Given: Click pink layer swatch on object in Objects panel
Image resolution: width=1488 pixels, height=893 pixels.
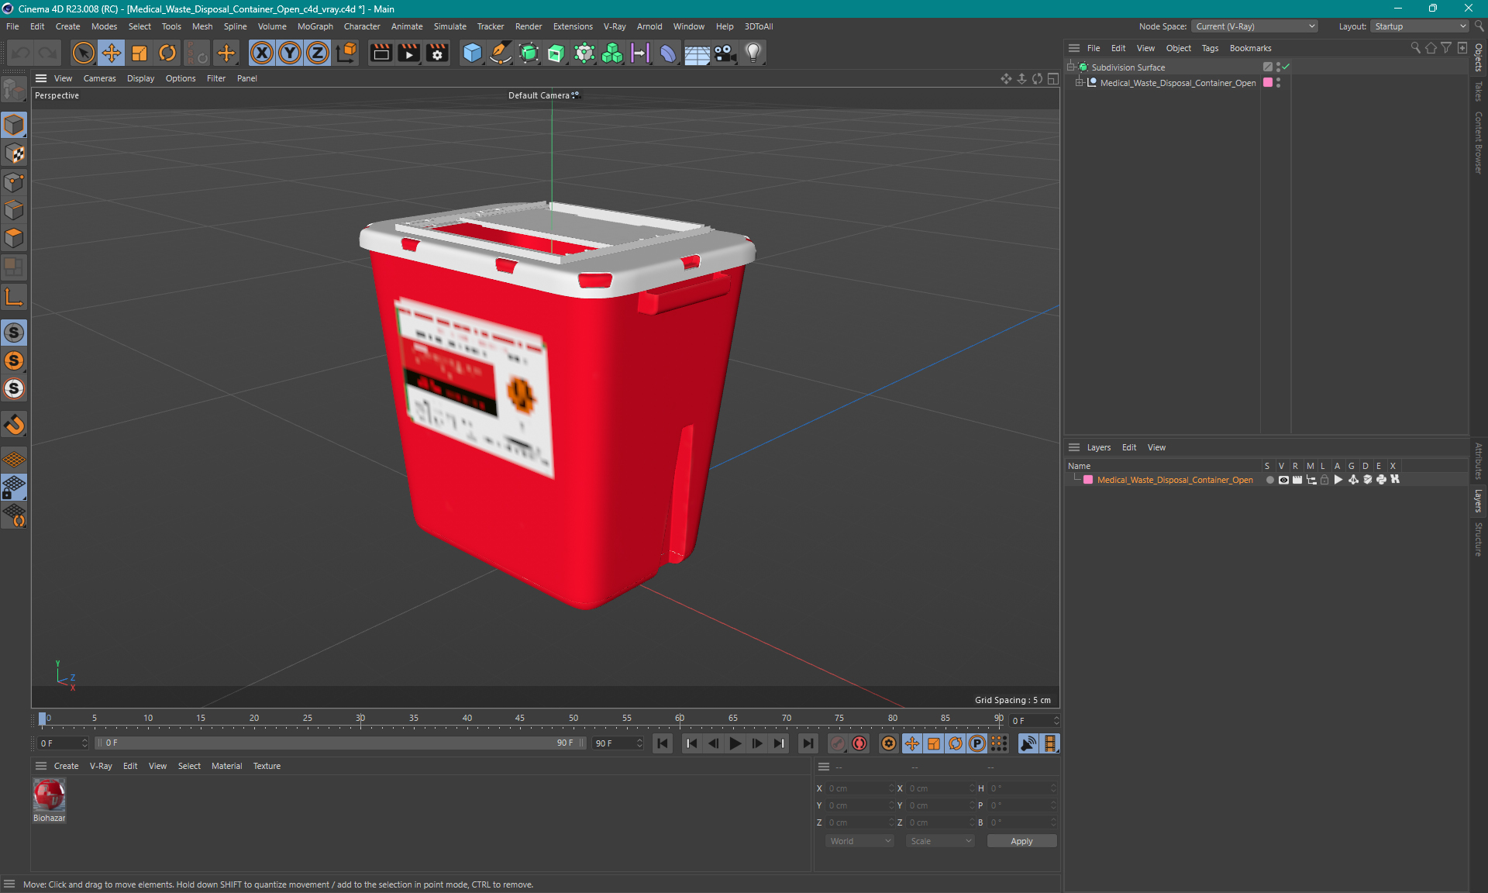Looking at the screenshot, I should (1268, 83).
